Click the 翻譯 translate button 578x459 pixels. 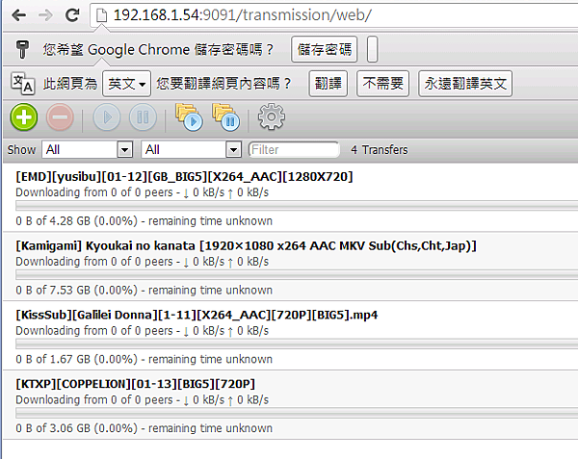[x=328, y=84]
